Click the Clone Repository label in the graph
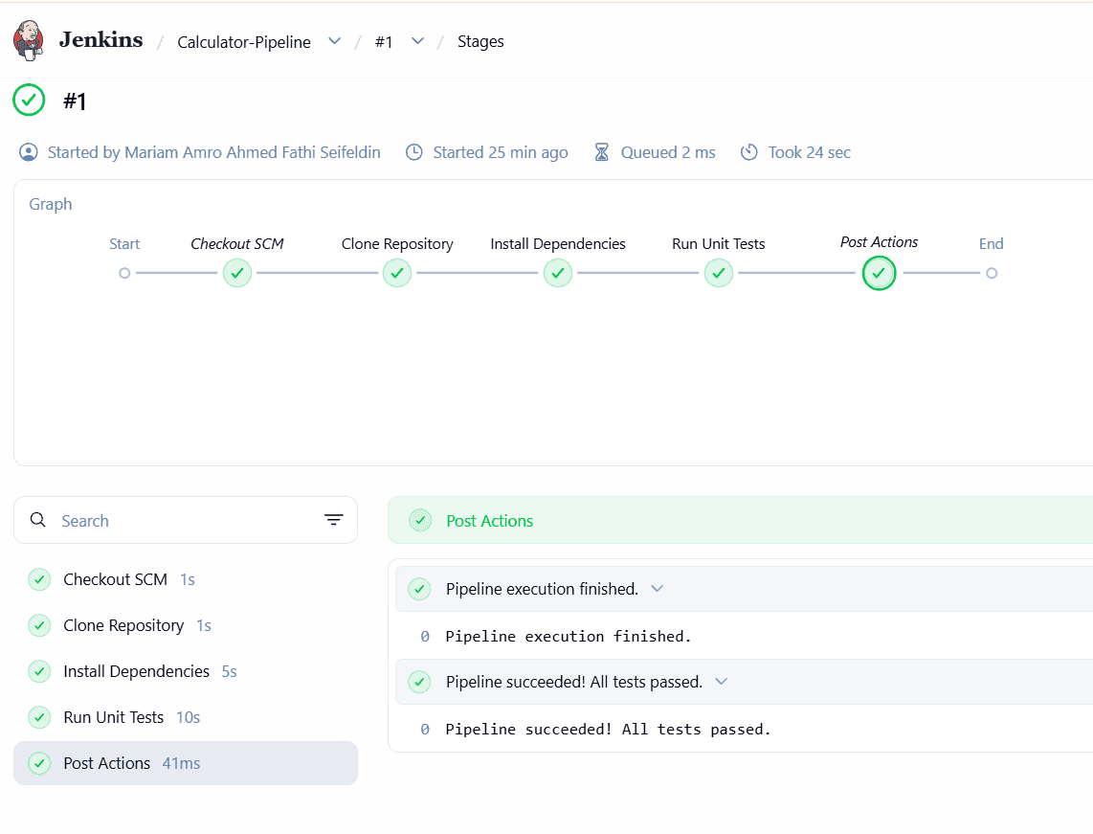This screenshot has width=1093, height=834. tap(397, 244)
